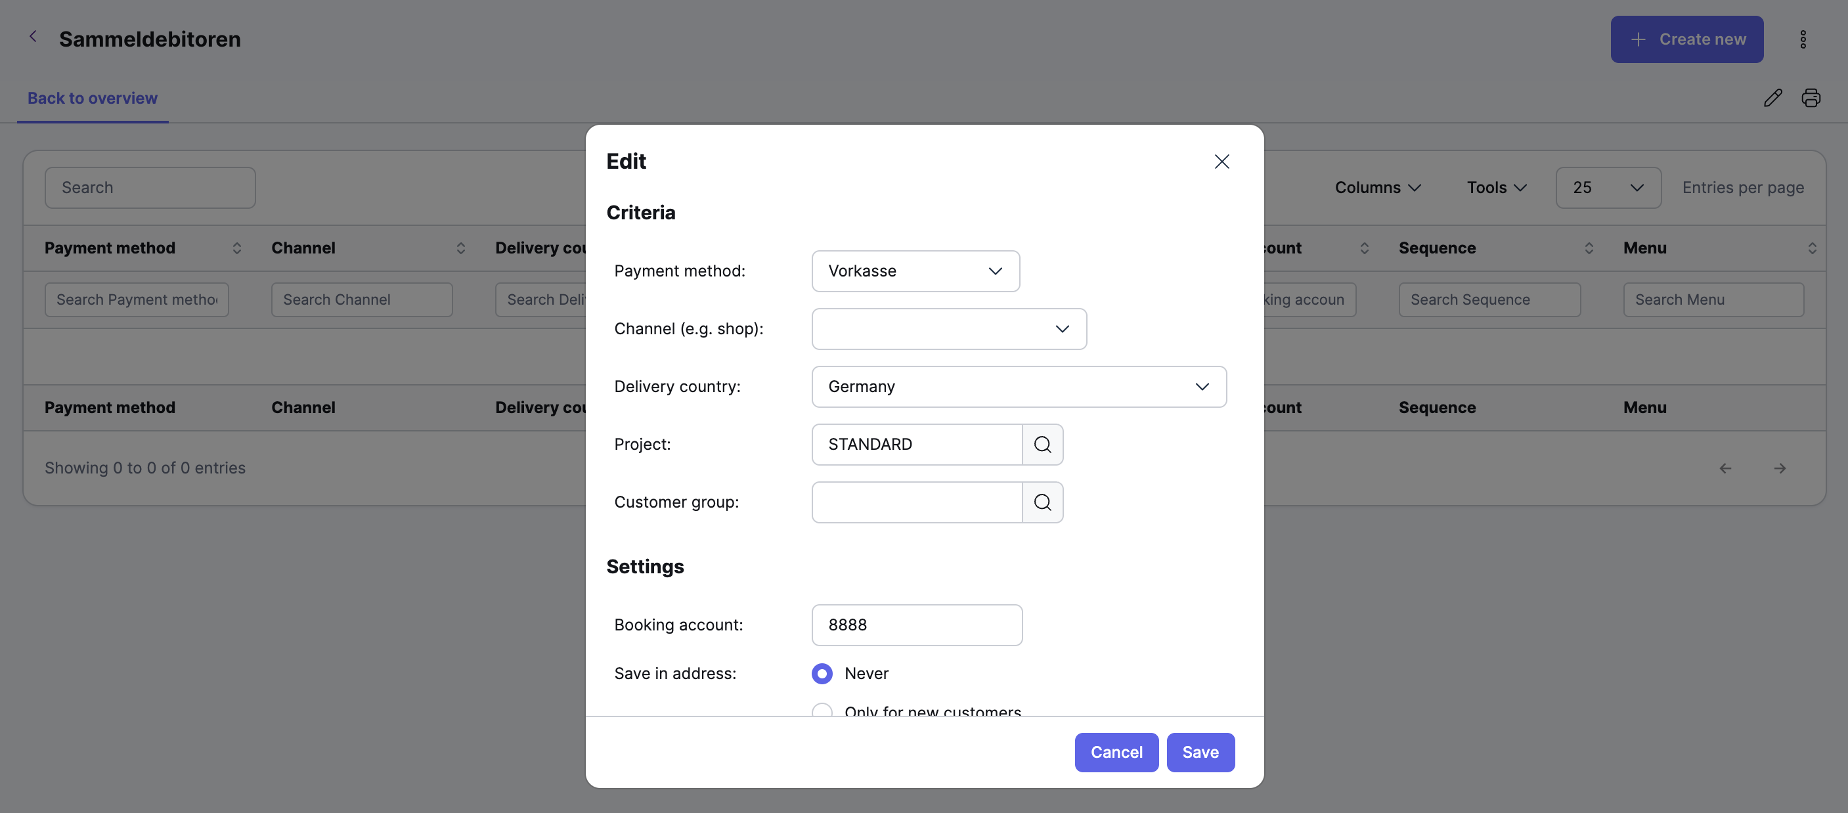Close the Edit dialog with X
1848x813 pixels.
click(x=1221, y=162)
